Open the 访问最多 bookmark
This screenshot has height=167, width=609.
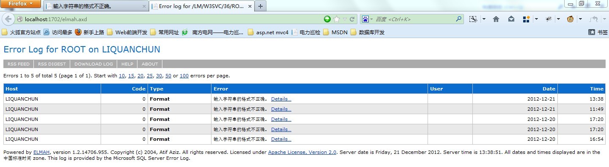(58, 32)
